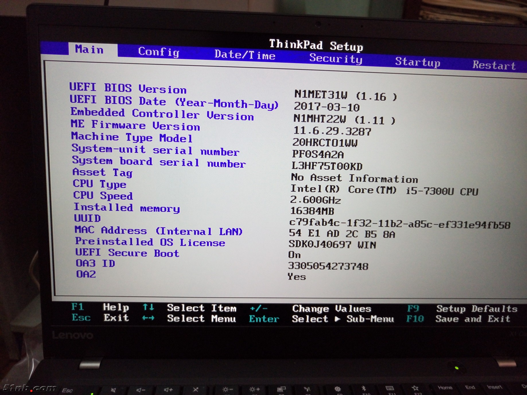Select the BIOS date 2017-03-10
Image resolution: width=527 pixels, height=395 pixels.
326,107
